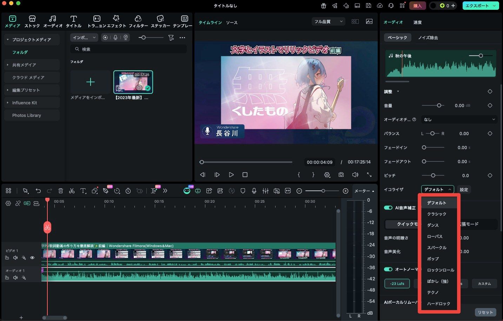
Task: Open the フル品質 quality dropdown
Action: tap(328, 22)
